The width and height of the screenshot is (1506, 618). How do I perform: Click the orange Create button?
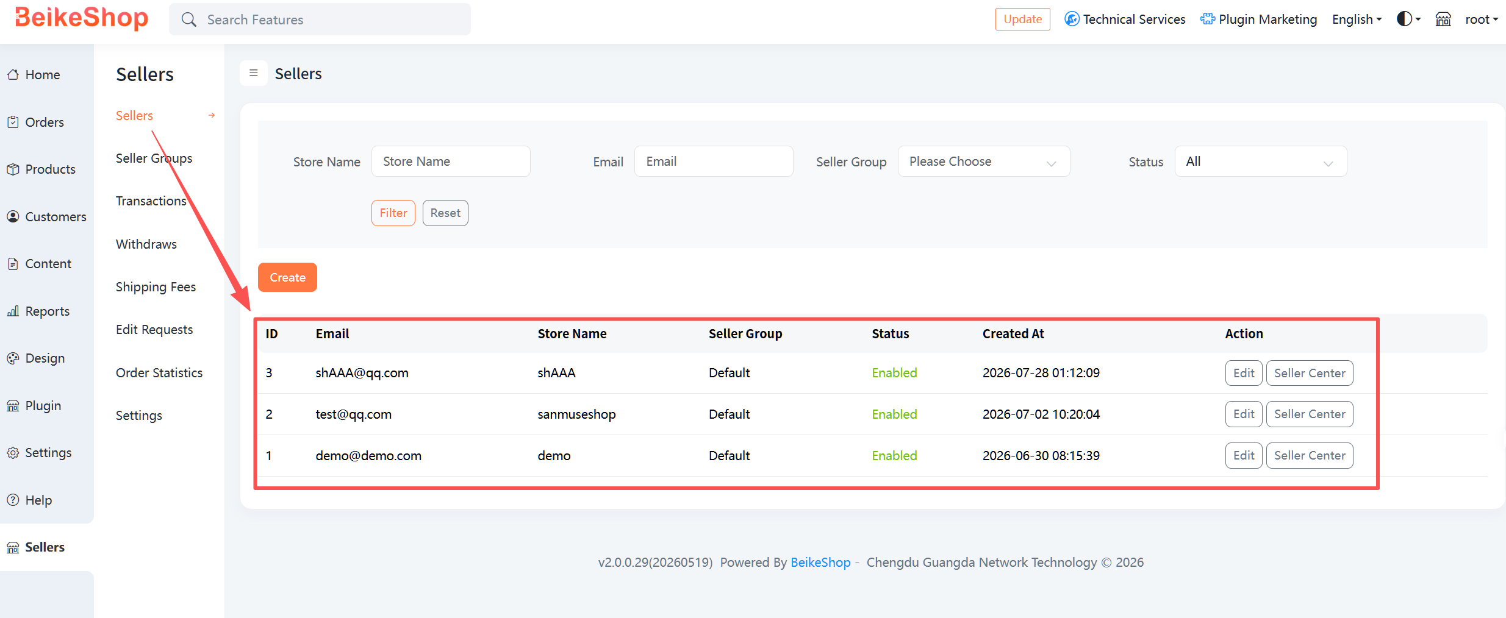tap(287, 277)
